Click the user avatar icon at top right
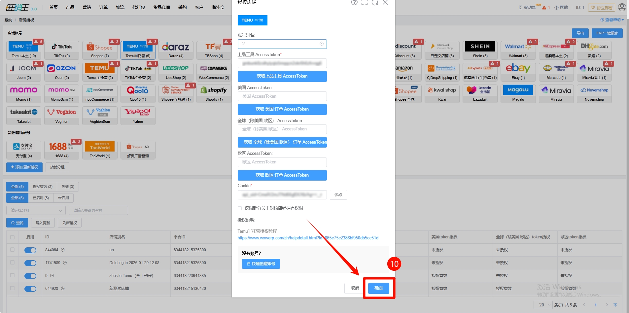This screenshot has height=313, width=629. [x=622, y=7]
